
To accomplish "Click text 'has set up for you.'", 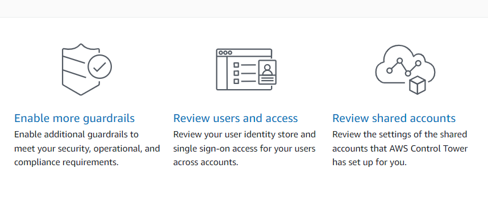I will pos(369,162).
